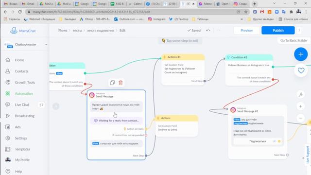This screenshot has height=175, width=311.
Task: Open a new browser tab
Action: click(x=255, y=4)
